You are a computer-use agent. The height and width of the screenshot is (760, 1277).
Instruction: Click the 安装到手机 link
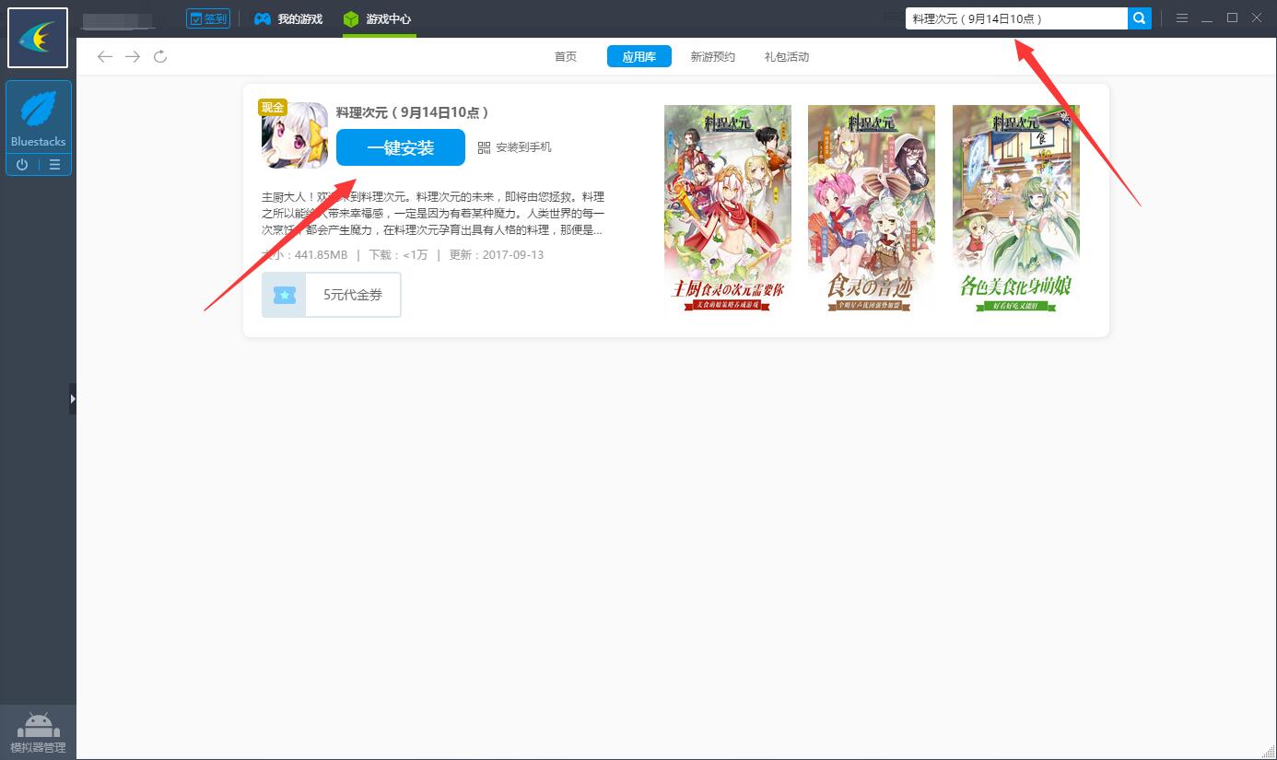pyautogui.click(x=523, y=147)
